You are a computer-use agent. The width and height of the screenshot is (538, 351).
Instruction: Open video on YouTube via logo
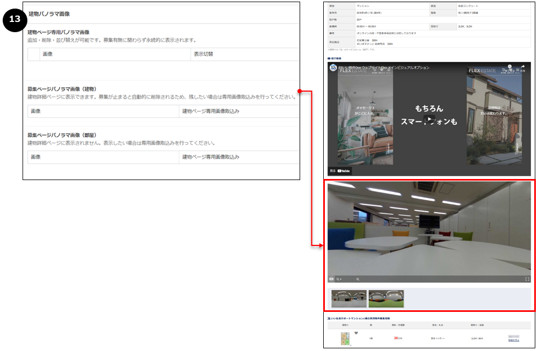[x=344, y=171]
